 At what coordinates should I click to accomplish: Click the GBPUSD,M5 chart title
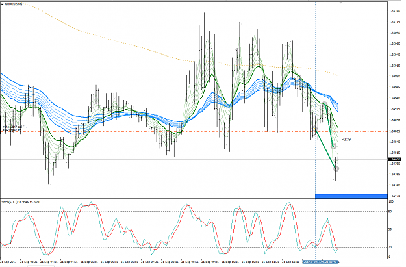tap(14, 5)
